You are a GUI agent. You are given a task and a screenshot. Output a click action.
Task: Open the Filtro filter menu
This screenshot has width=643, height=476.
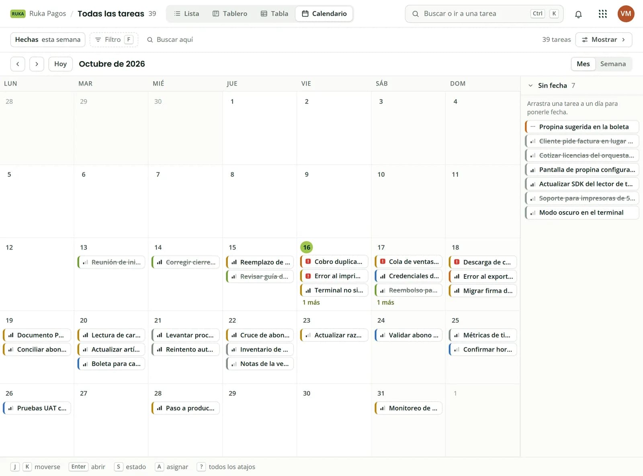(x=114, y=39)
